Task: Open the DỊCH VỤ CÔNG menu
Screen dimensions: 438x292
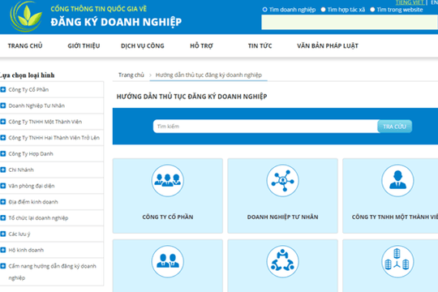Action: [x=143, y=45]
